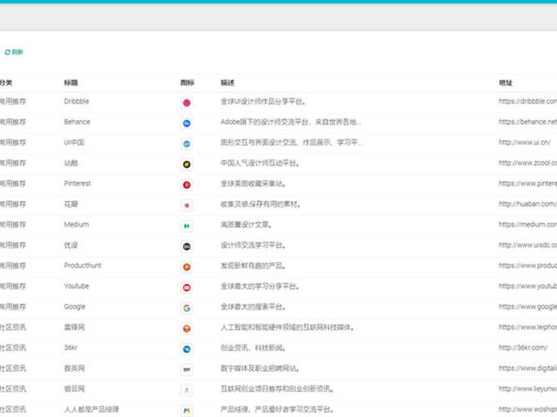The height and width of the screenshot is (417, 557).
Task: Click the Youtube red site icon
Action: 187,288
